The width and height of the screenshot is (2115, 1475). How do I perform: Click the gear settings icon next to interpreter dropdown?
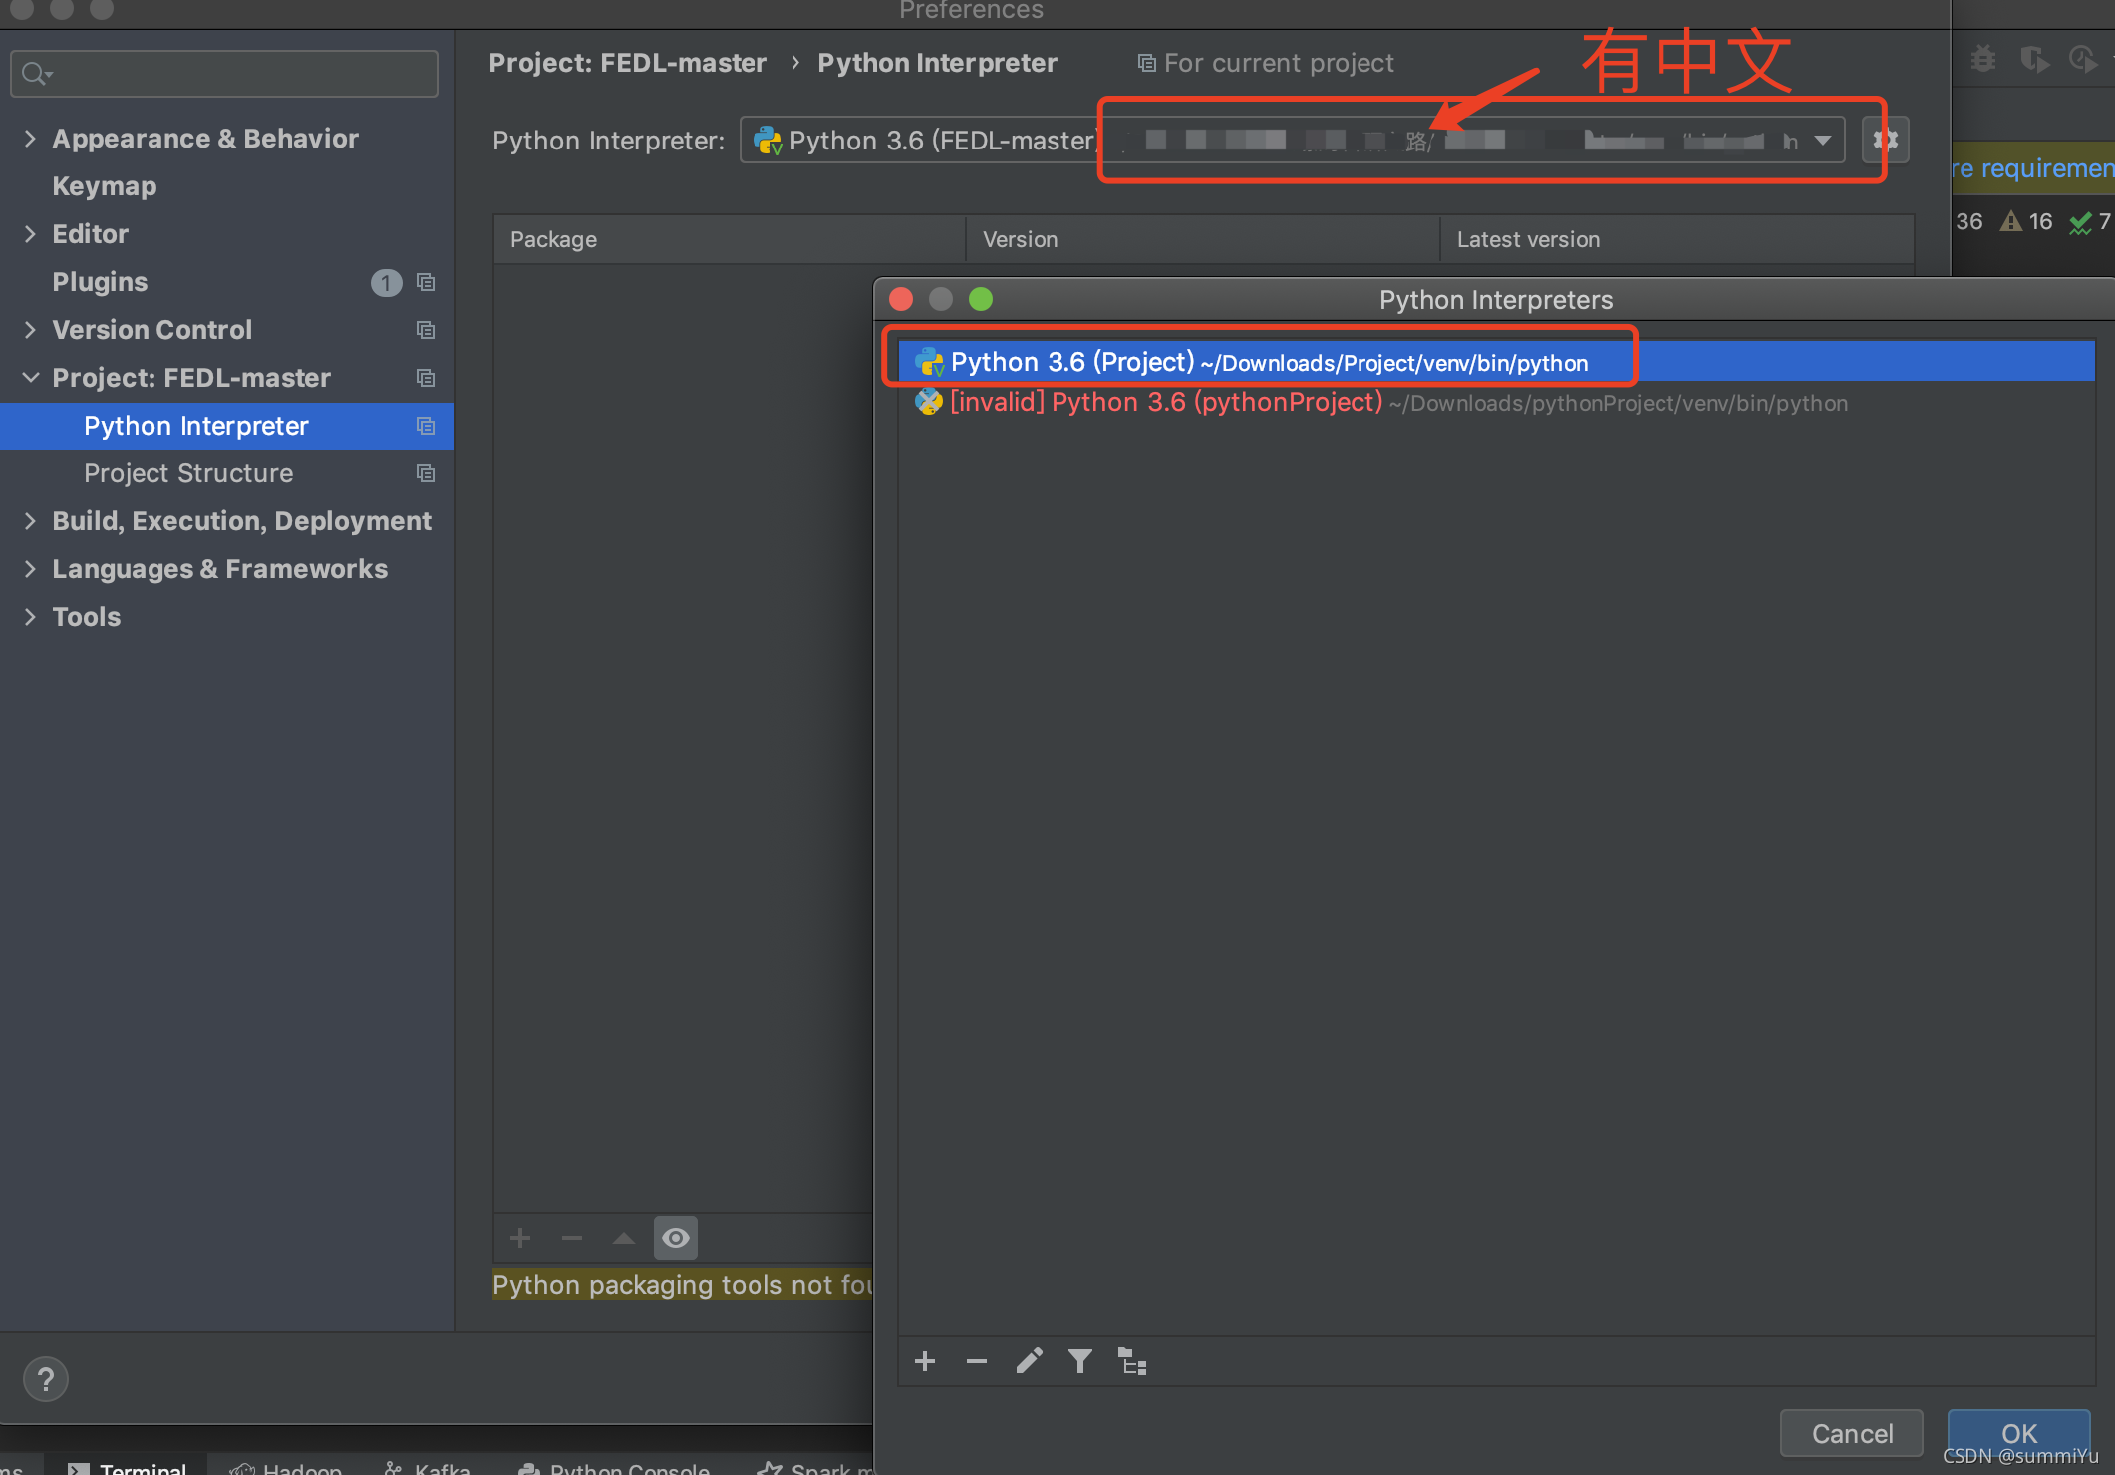coord(1885,140)
